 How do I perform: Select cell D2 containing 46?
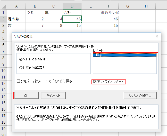pos(72,19)
